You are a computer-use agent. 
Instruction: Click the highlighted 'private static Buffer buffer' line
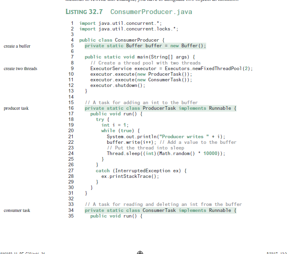coord(145,46)
